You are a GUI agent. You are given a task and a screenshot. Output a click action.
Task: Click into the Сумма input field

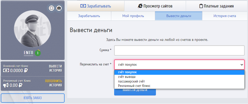(x=179, y=50)
